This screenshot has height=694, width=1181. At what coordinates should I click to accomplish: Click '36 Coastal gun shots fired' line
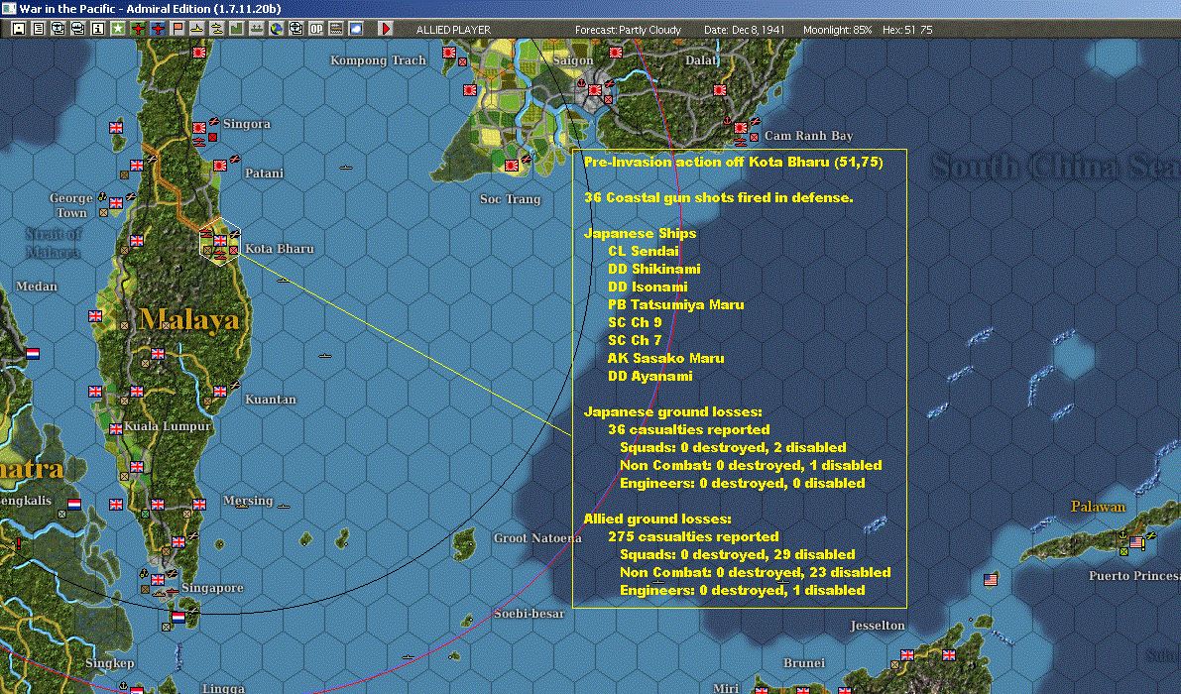coord(719,198)
